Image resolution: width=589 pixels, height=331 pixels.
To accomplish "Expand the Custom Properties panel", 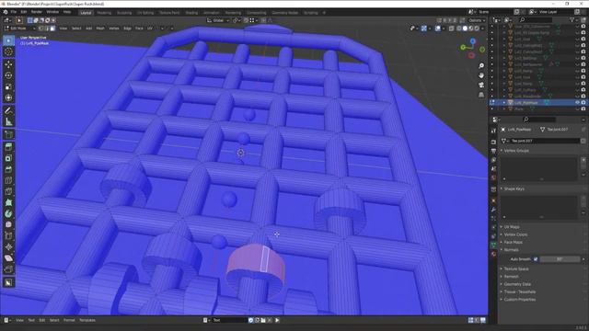I will [519, 300].
